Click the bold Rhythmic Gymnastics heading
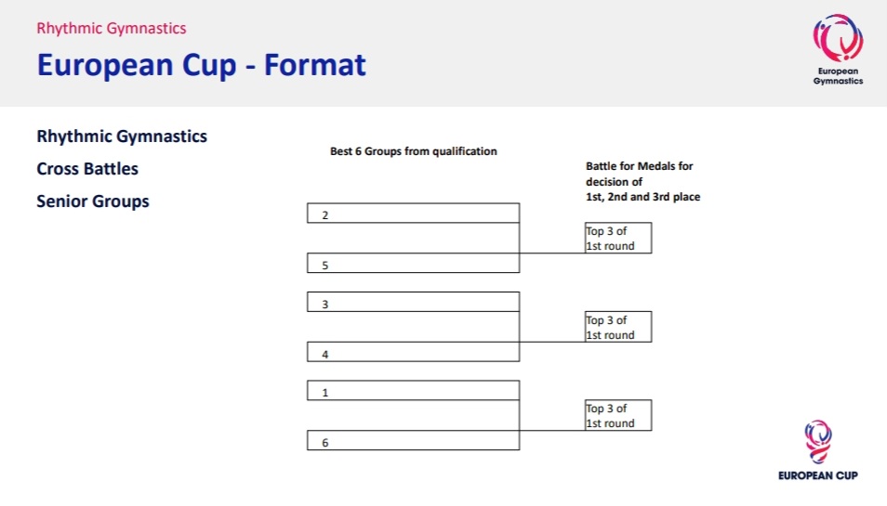 pos(122,136)
